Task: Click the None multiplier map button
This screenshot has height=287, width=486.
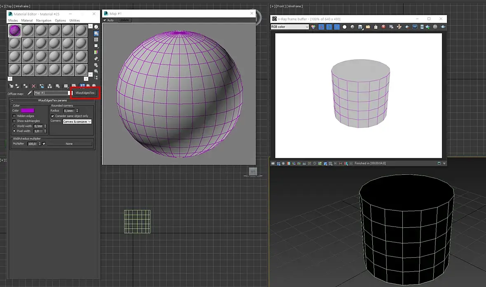Action: pyautogui.click(x=69, y=143)
